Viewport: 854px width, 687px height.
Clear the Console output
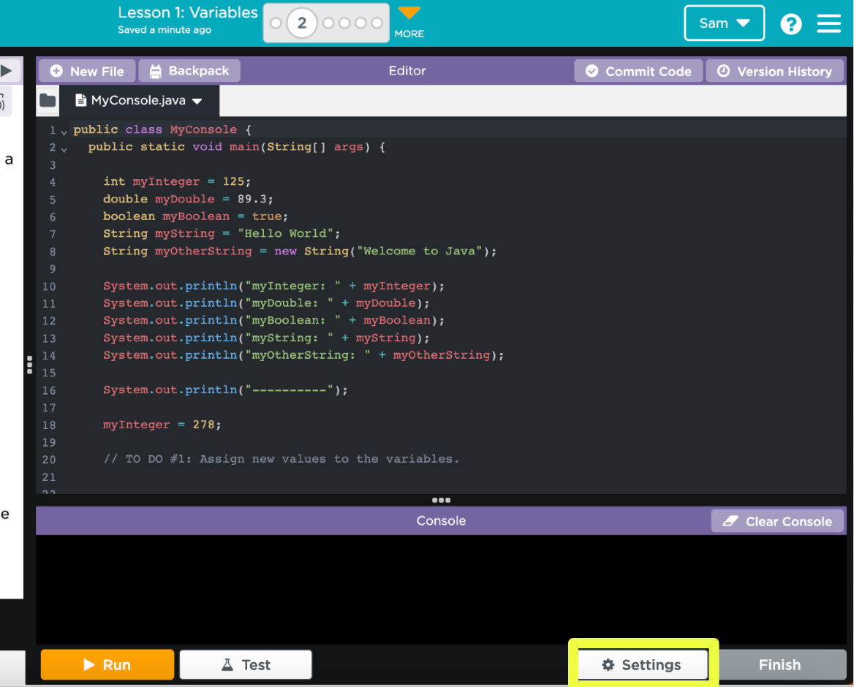(x=777, y=521)
